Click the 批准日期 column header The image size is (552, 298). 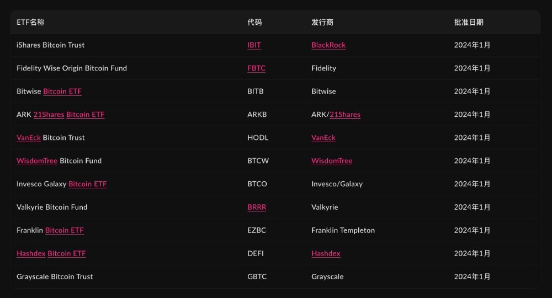click(469, 23)
